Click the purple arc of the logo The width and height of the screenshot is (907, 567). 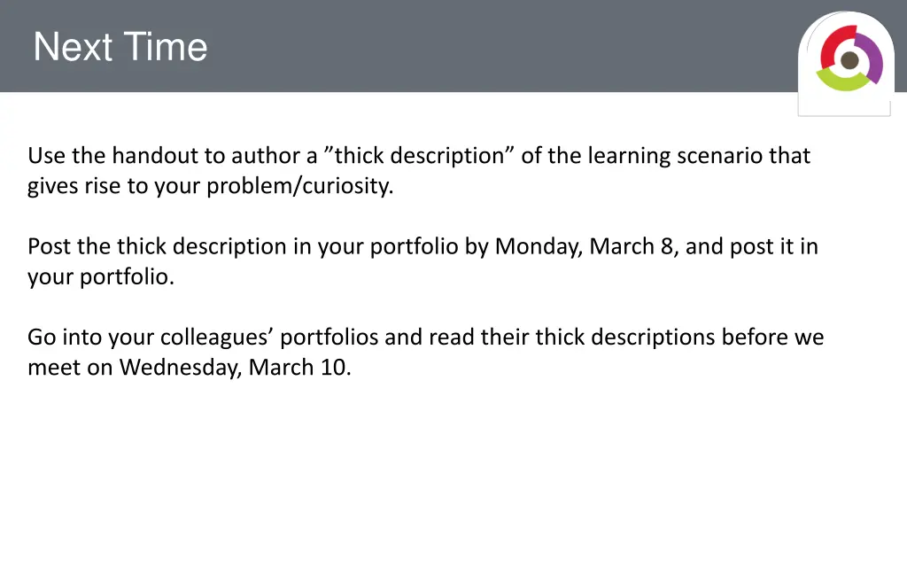click(872, 57)
